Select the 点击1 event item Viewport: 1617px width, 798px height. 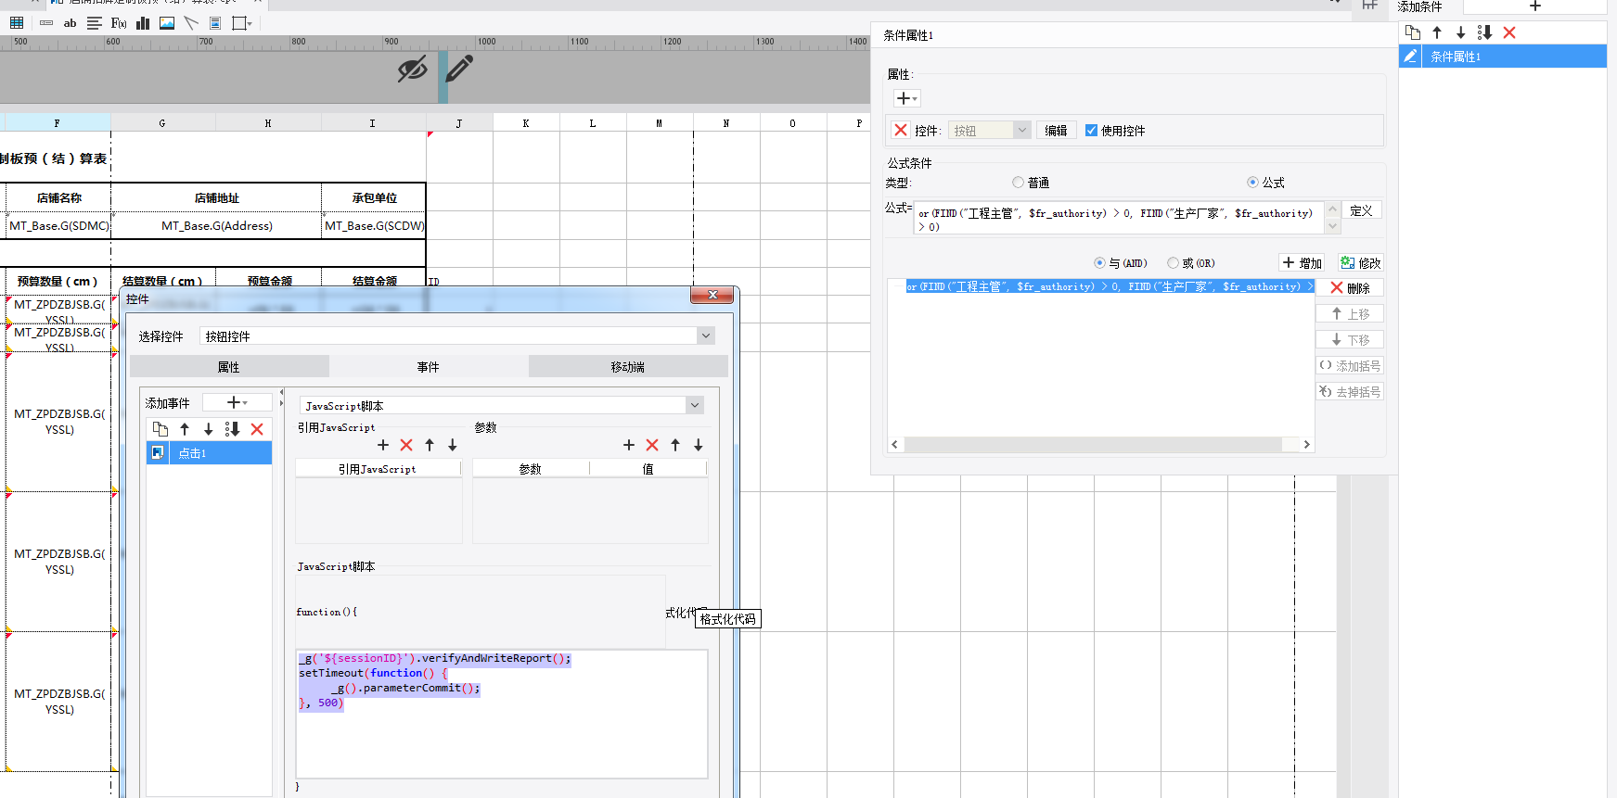(x=210, y=452)
